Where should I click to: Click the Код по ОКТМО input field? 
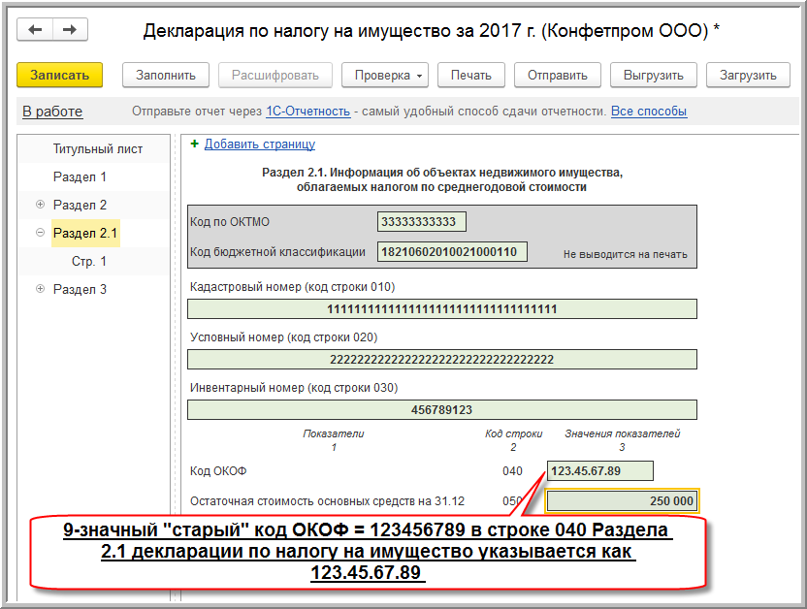coord(421,222)
